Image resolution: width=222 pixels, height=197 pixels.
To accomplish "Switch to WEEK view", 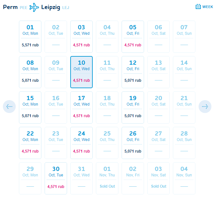I will coord(204,7).
